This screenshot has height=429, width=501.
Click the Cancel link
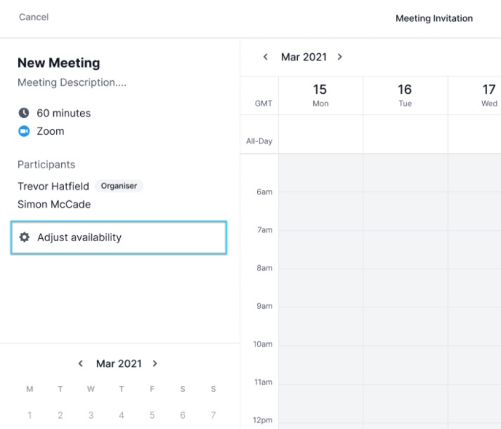pyautogui.click(x=34, y=17)
